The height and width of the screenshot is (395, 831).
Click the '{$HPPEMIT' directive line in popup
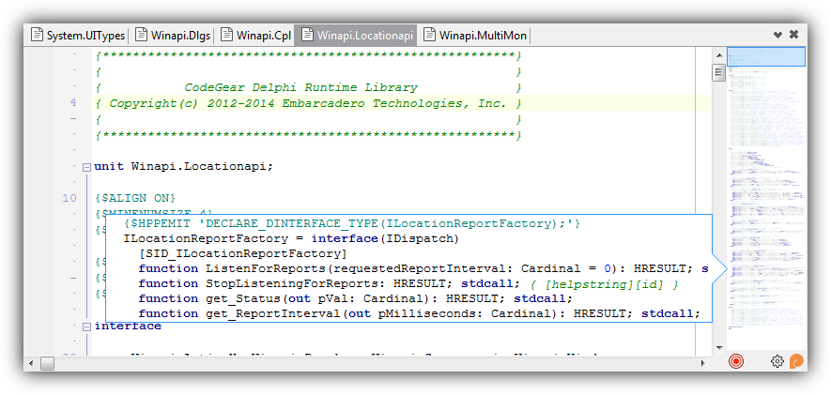[x=352, y=224]
